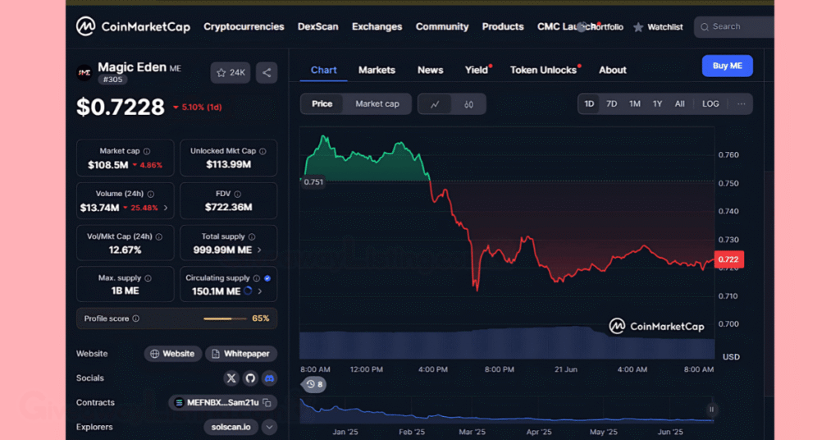Click FDV info icon
Viewport: 840px width, 440px height.
[237, 194]
